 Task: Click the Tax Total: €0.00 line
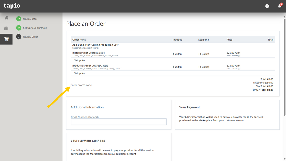coord(265,86)
